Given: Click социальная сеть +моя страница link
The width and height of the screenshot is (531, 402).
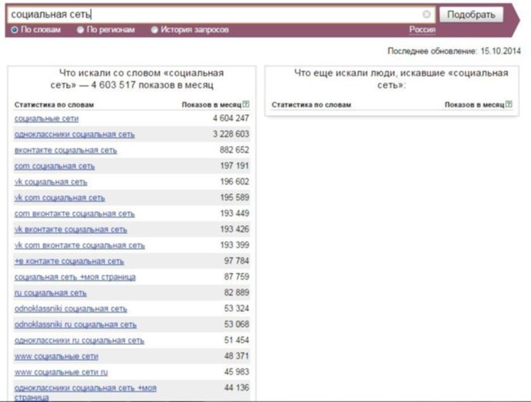Looking at the screenshot, I should pos(75,277).
